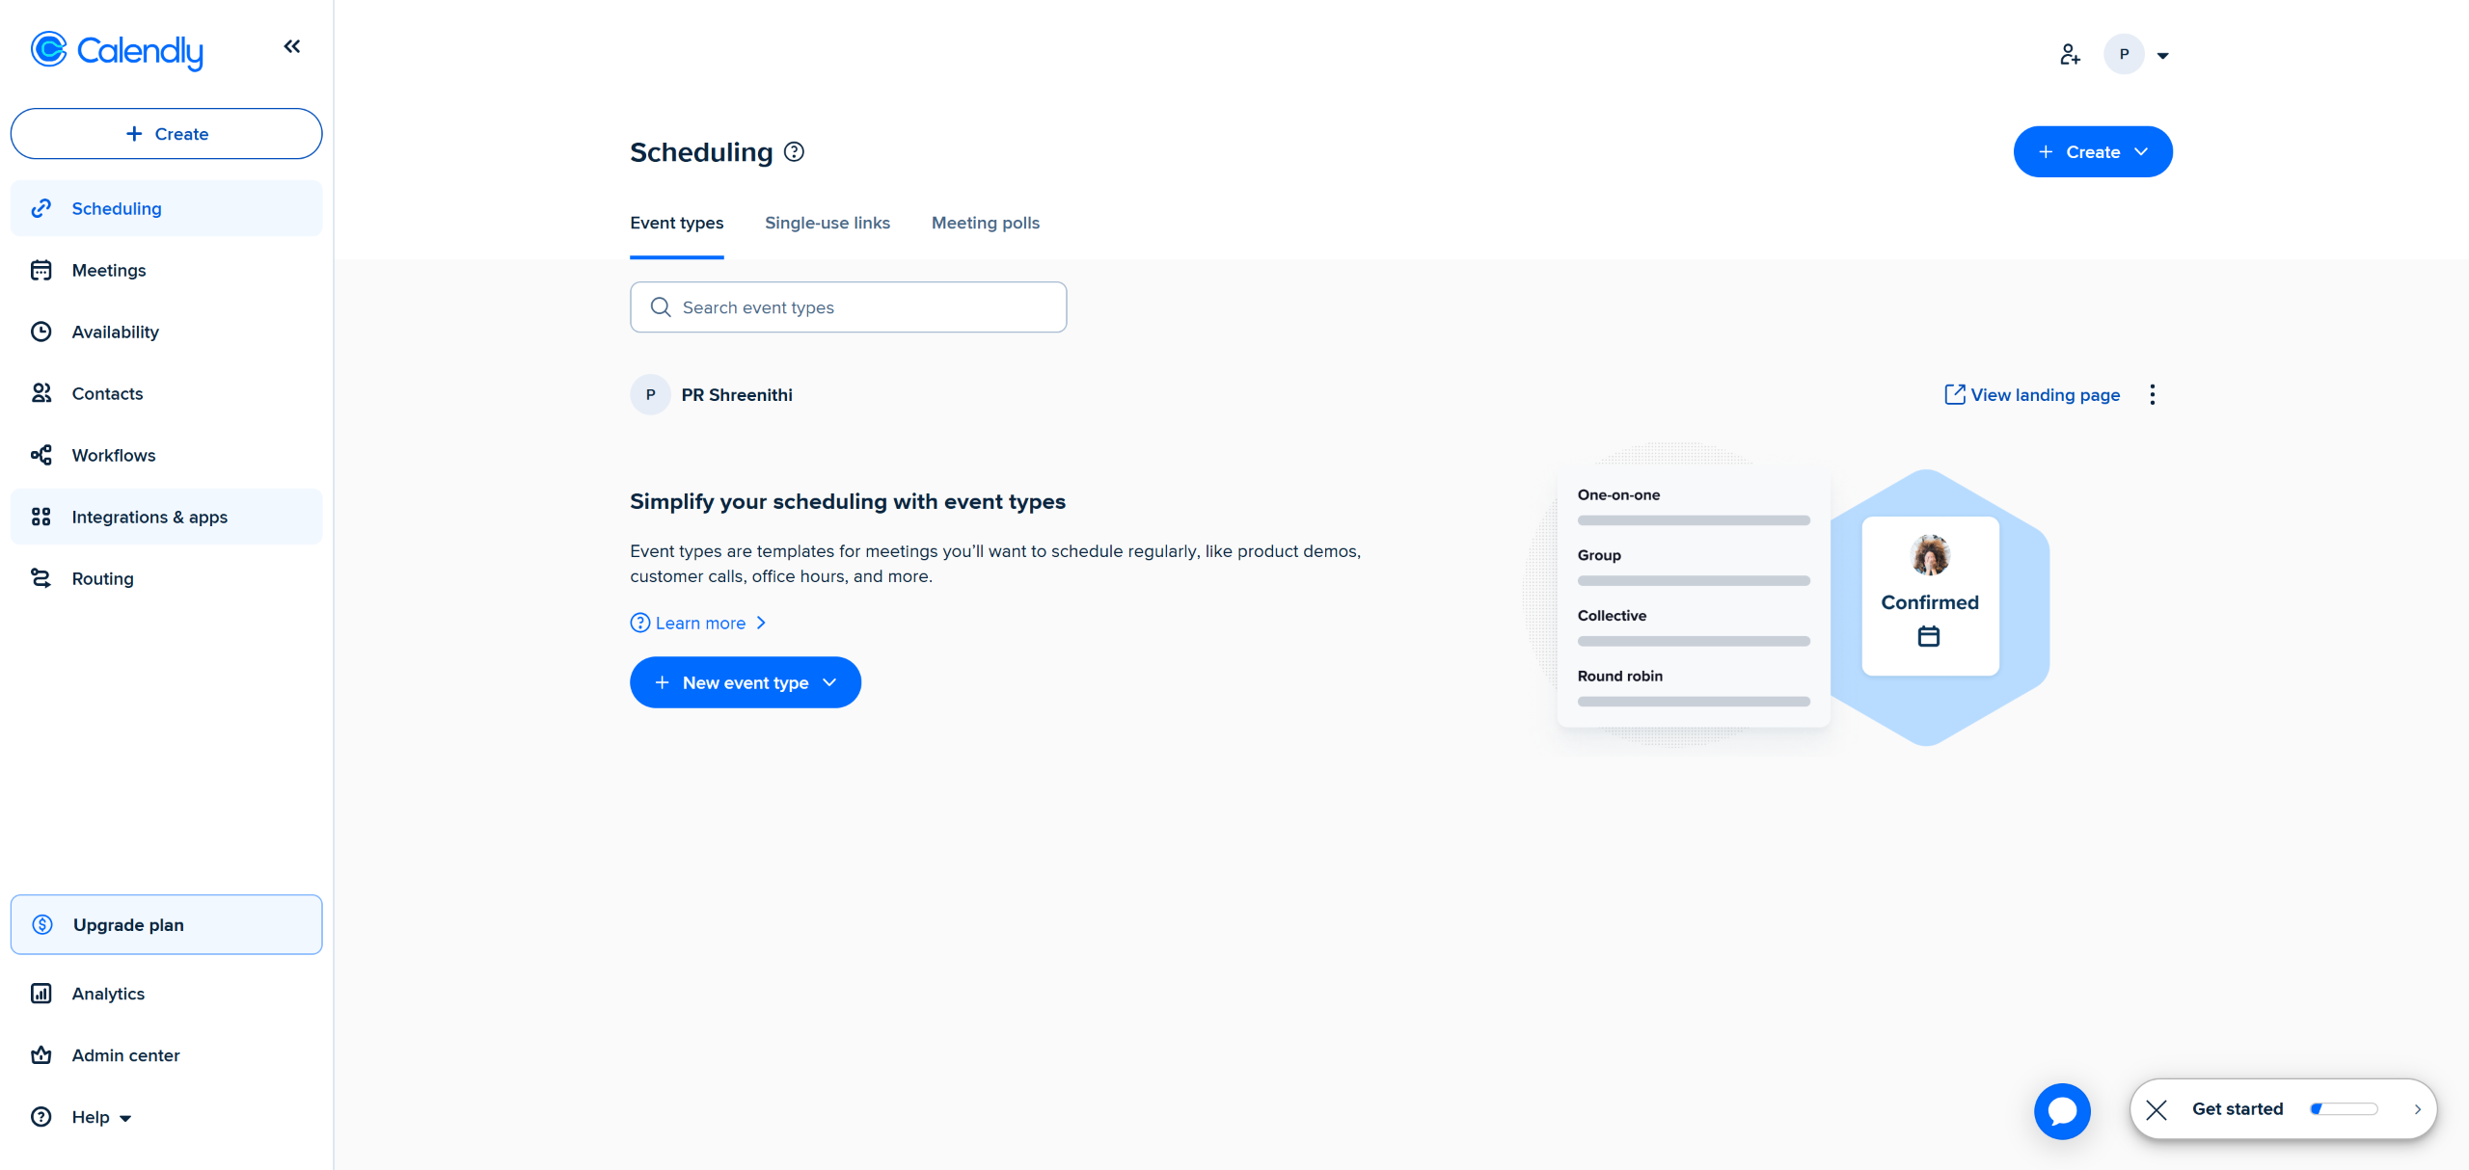Switch to Single-use links tab
2469x1170 pixels.
click(827, 223)
